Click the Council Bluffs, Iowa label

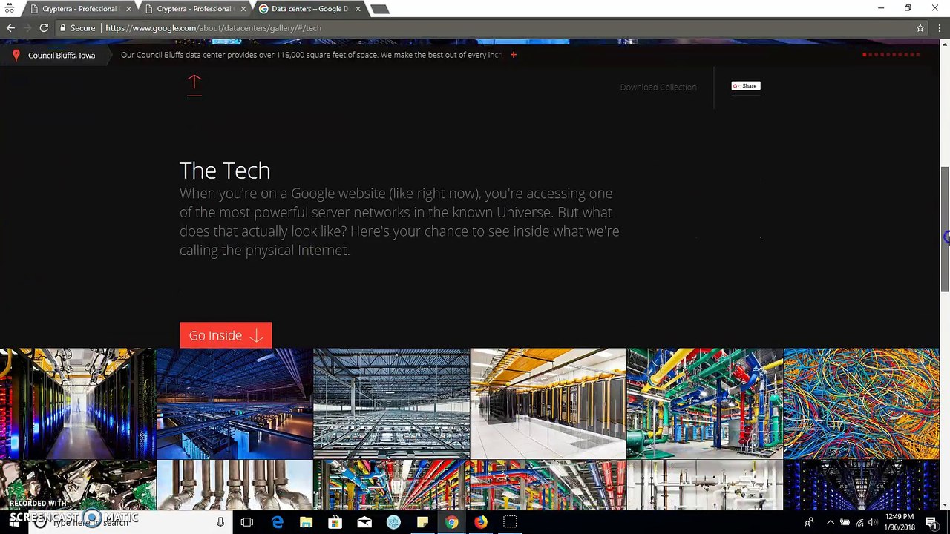click(62, 55)
